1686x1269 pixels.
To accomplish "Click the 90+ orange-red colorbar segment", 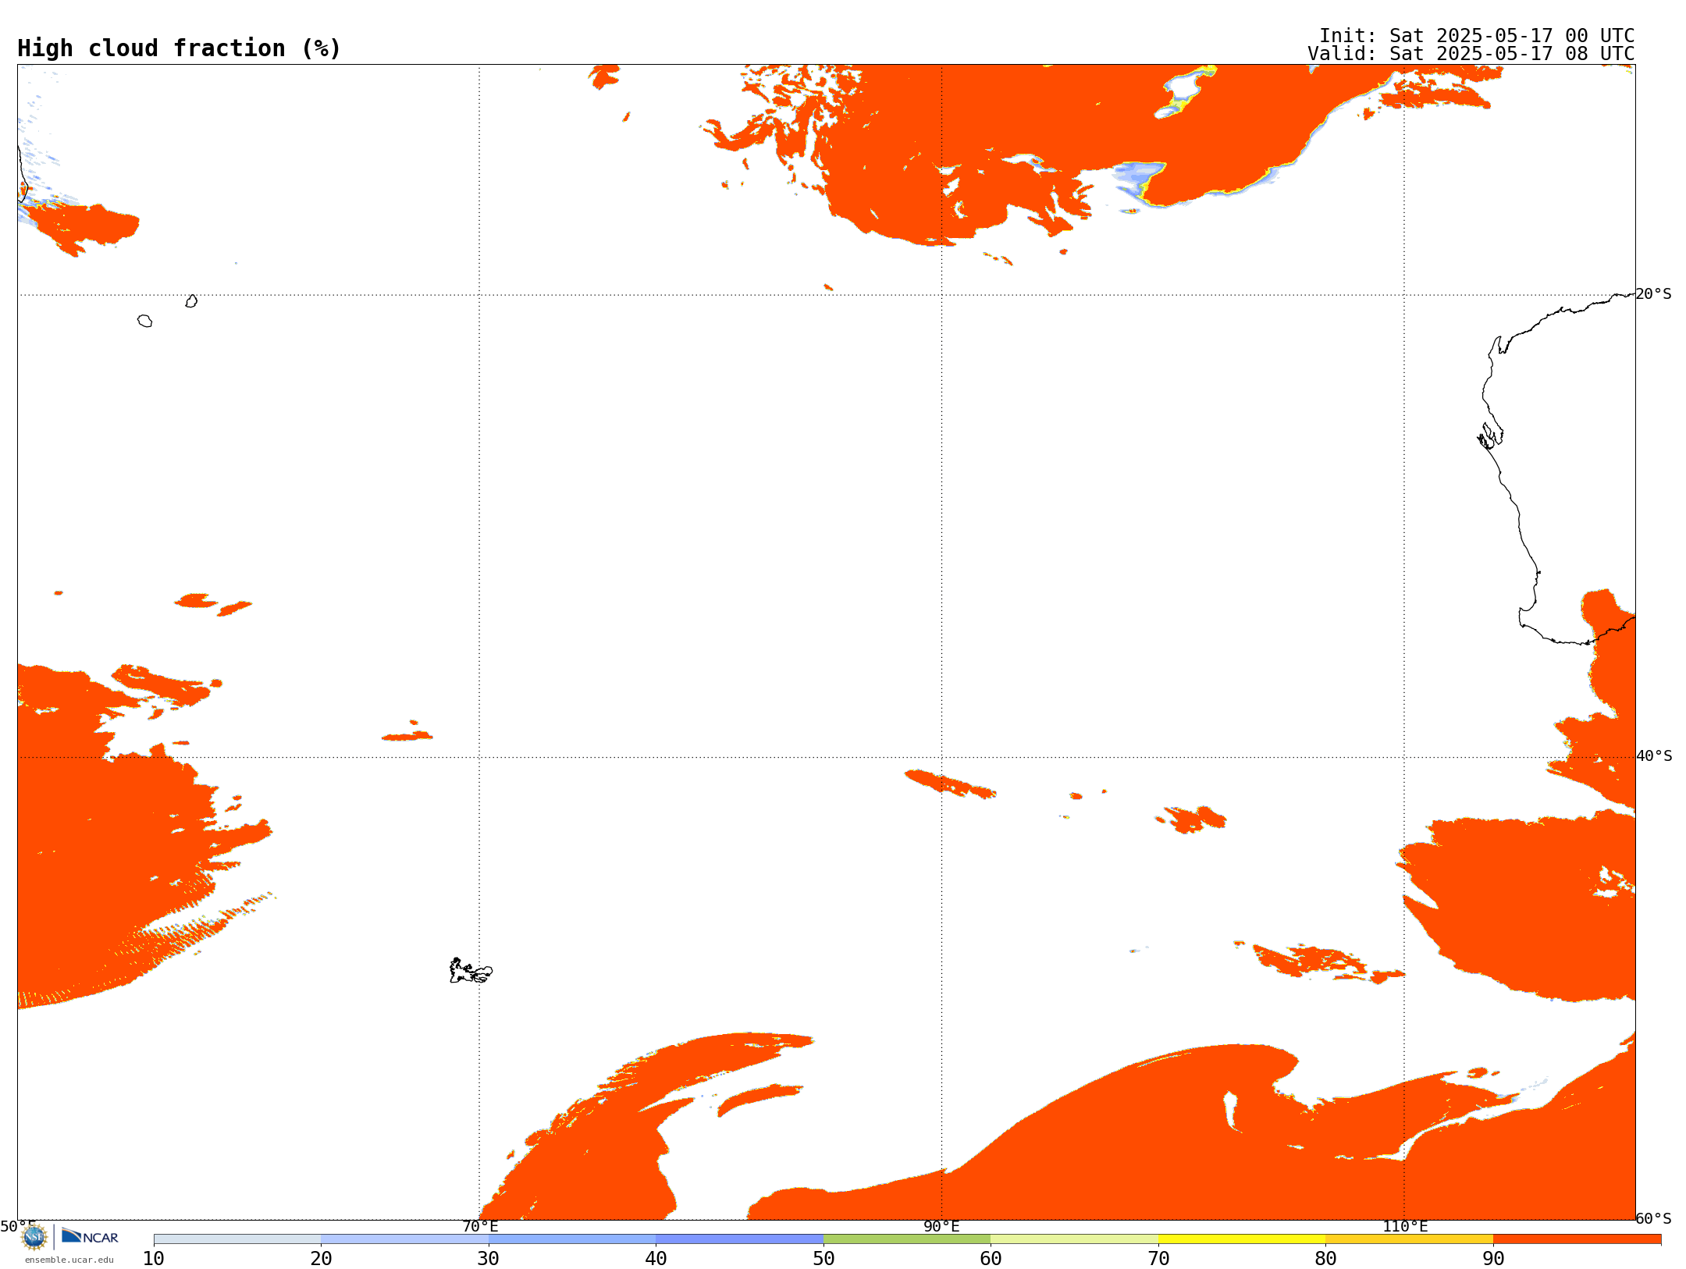I will (1577, 1239).
